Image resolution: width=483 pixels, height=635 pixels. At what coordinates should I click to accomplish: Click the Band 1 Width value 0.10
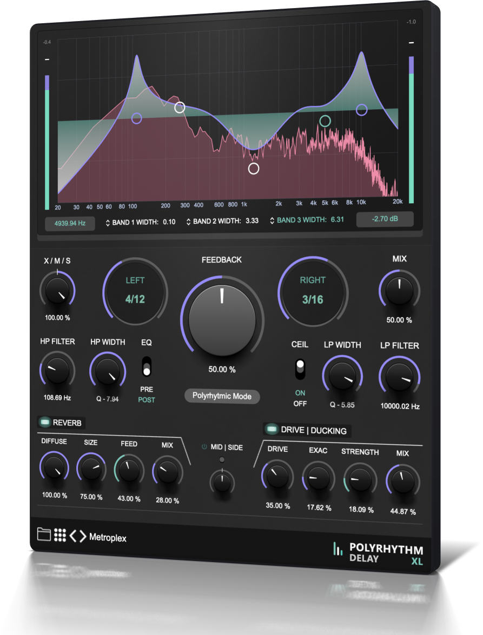[169, 222]
